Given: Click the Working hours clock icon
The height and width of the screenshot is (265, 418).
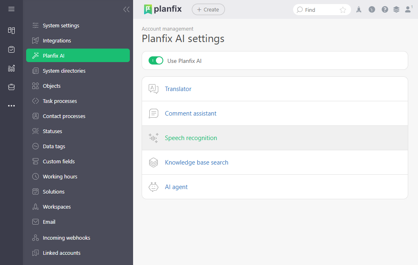Looking at the screenshot, I should [x=36, y=176].
